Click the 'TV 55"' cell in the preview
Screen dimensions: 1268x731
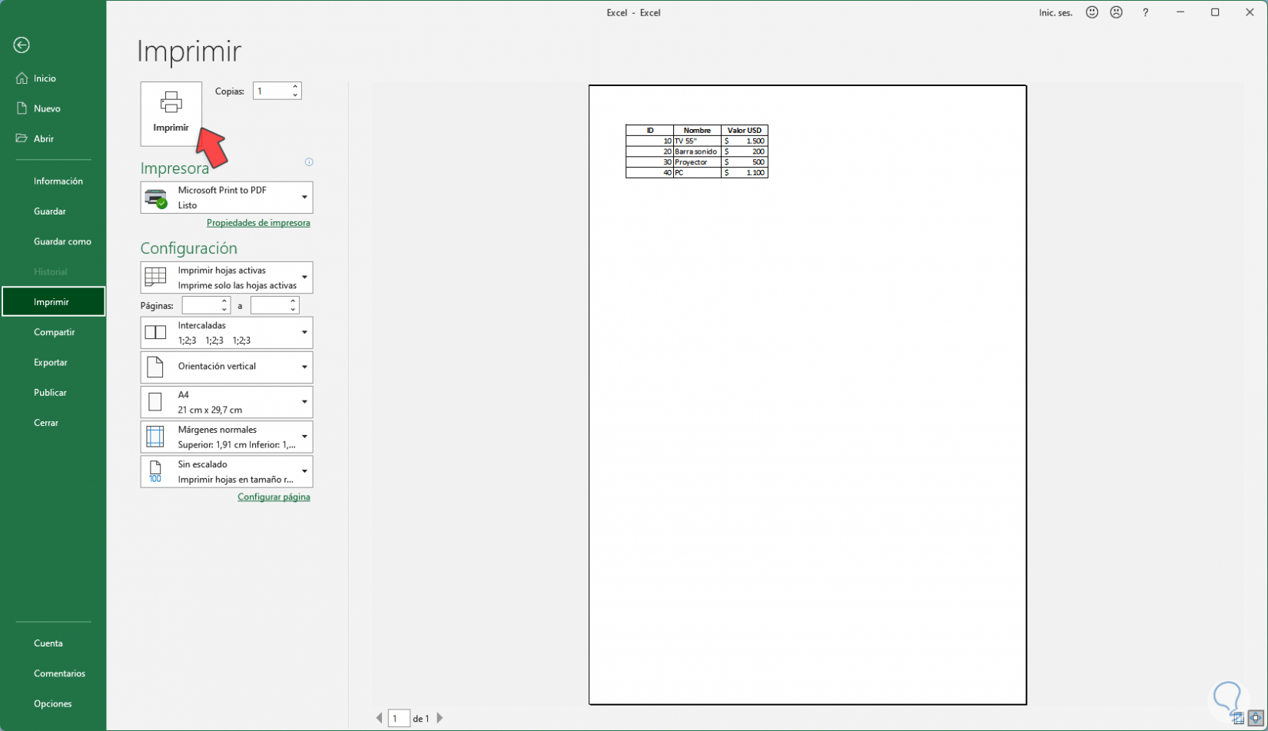pyautogui.click(x=697, y=141)
